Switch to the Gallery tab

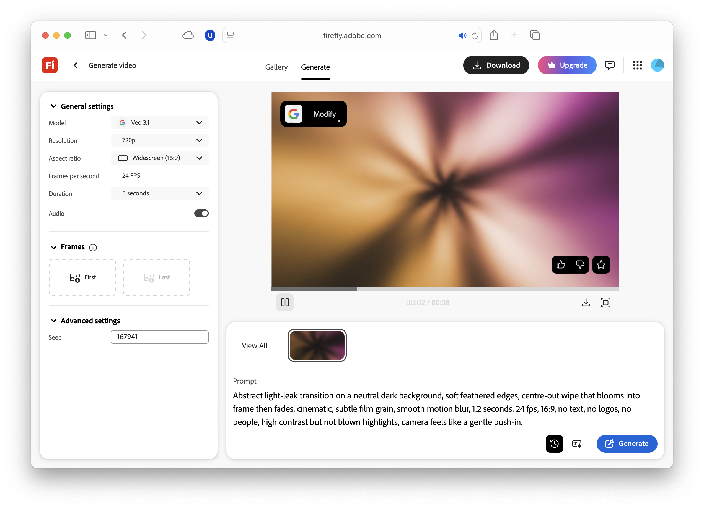coord(276,67)
